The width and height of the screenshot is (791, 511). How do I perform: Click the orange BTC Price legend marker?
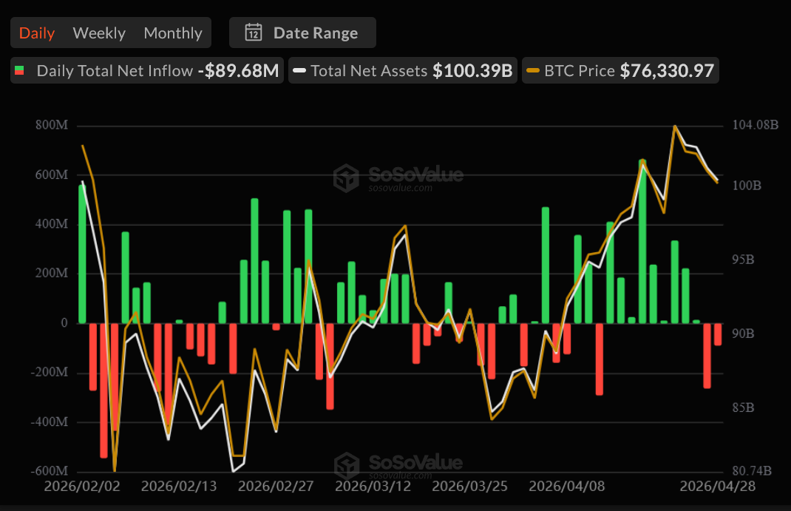[533, 71]
